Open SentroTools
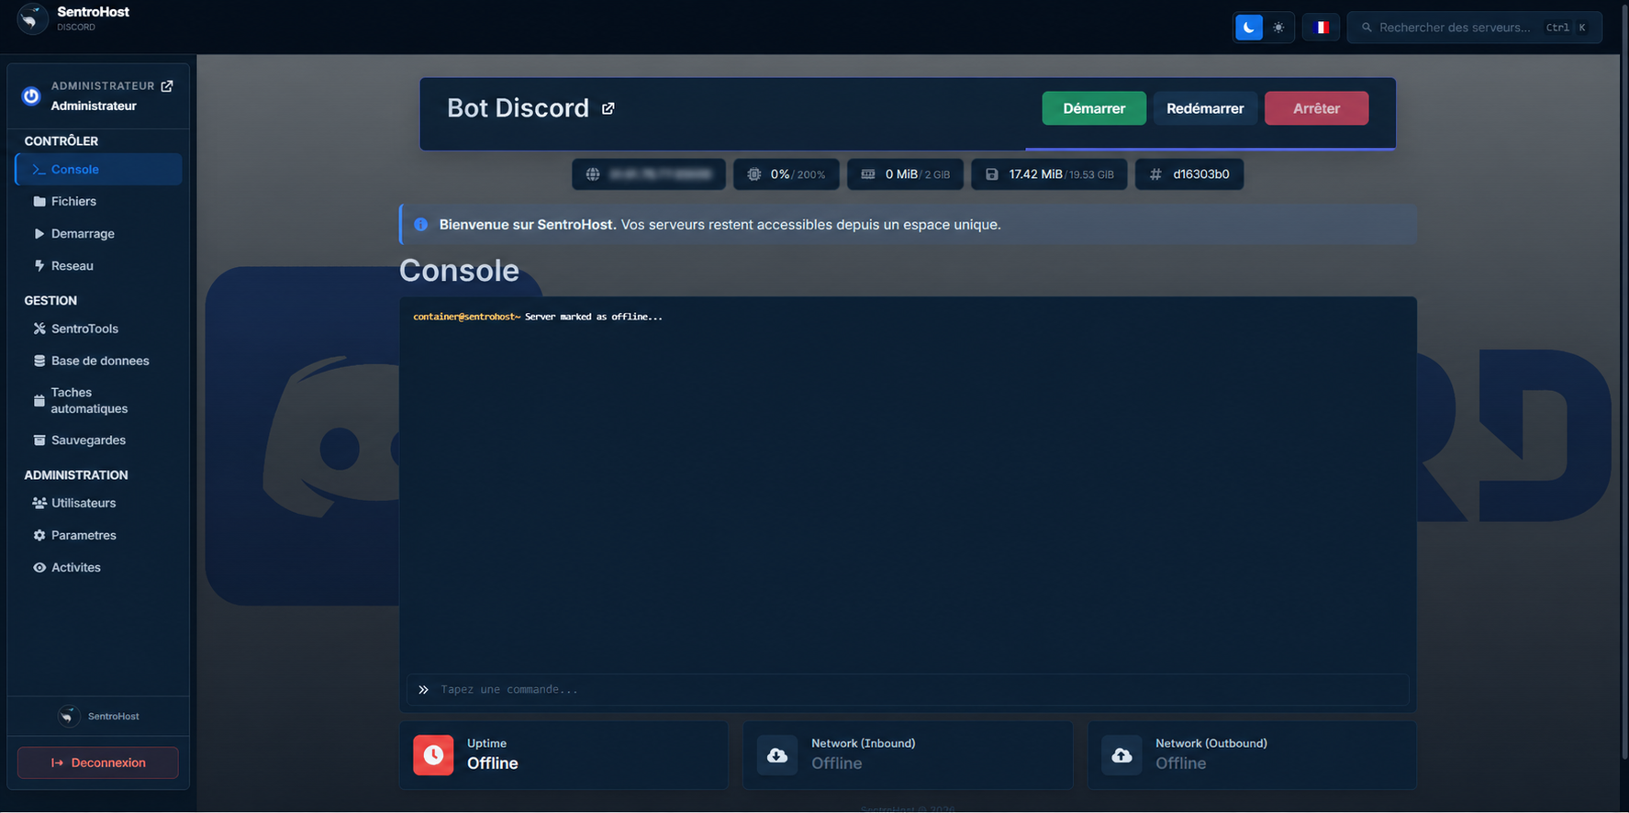The height and width of the screenshot is (813, 1629). (x=98, y=329)
